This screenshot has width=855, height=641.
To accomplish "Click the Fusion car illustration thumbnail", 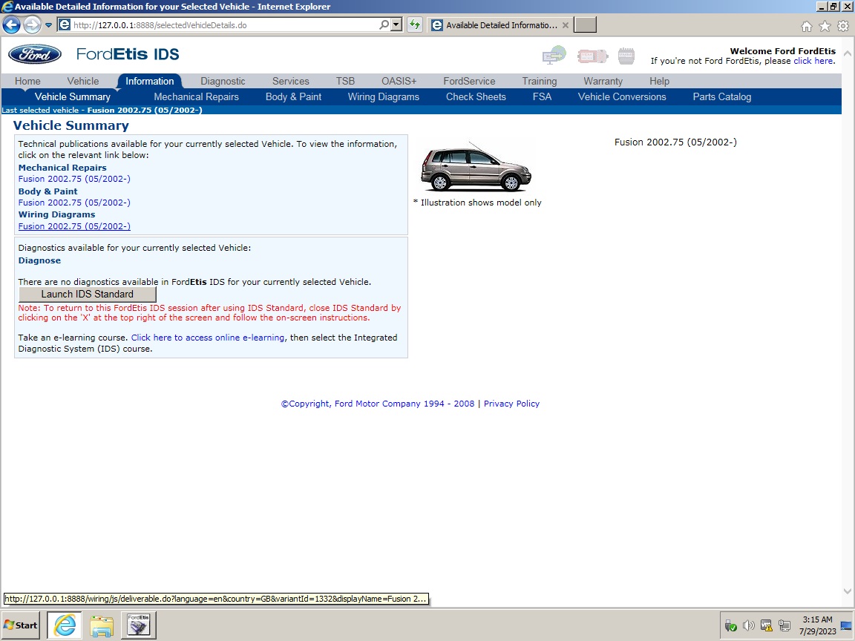I will [476, 167].
